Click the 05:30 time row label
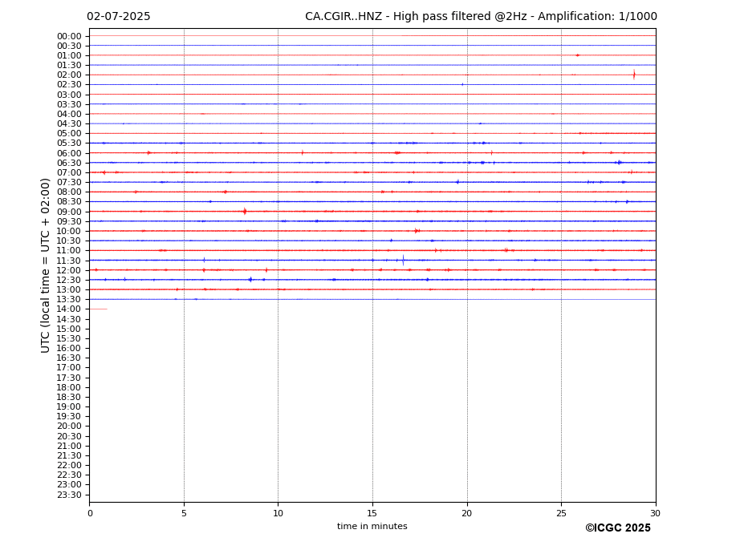Image resolution: width=744 pixels, height=558 pixels. (x=69, y=144)
